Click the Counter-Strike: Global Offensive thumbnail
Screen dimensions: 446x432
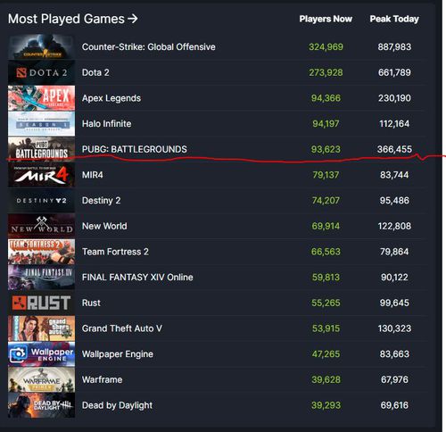(x=41, y=46)
